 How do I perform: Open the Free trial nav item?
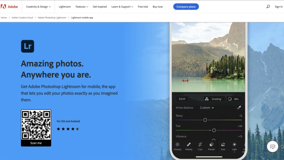(x=143, y=7)
